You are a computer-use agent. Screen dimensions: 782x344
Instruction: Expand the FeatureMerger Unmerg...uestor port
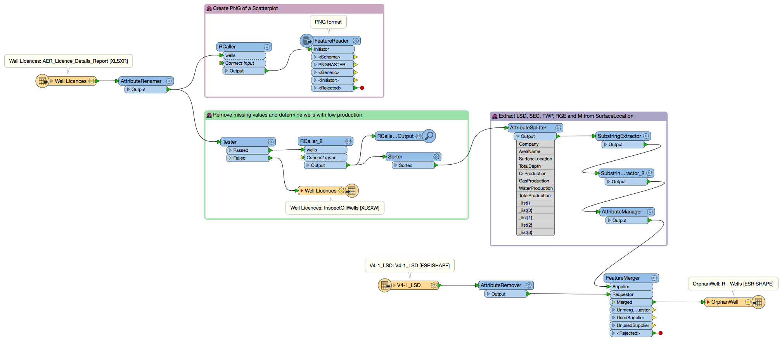(x=614, y=310)
